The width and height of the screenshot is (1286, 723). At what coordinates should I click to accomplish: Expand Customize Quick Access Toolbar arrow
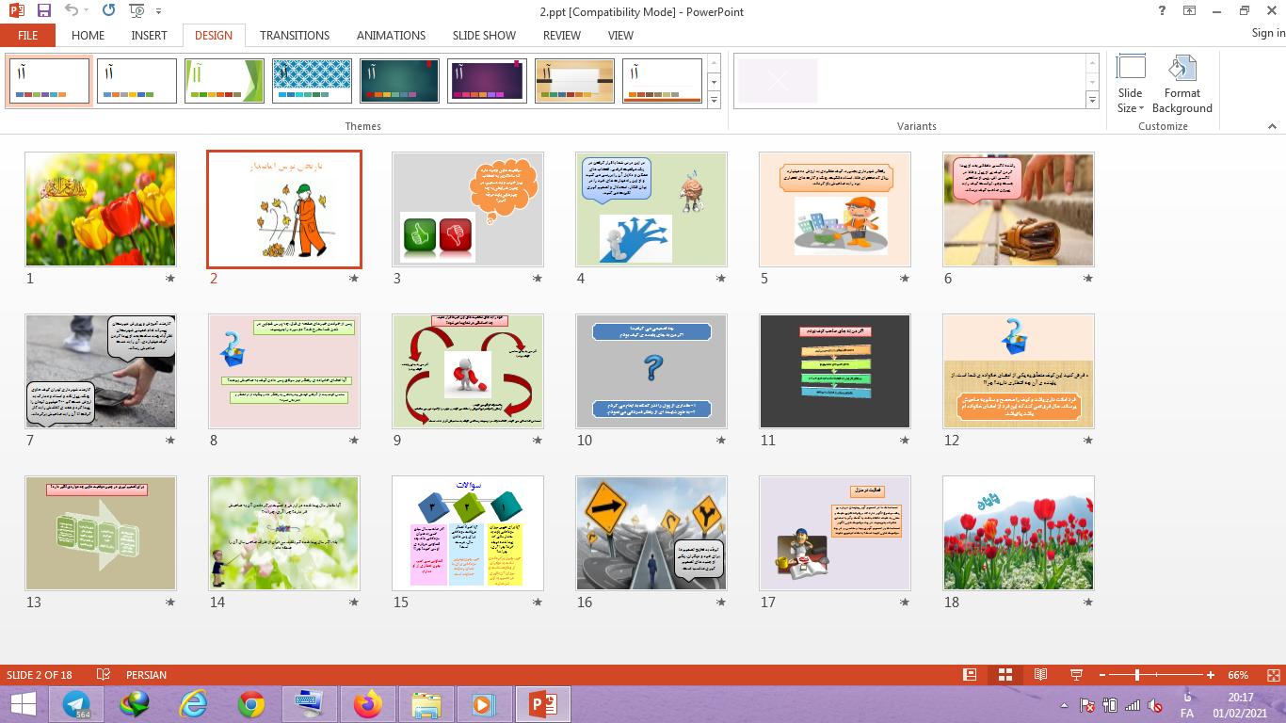tap(158, 11)
